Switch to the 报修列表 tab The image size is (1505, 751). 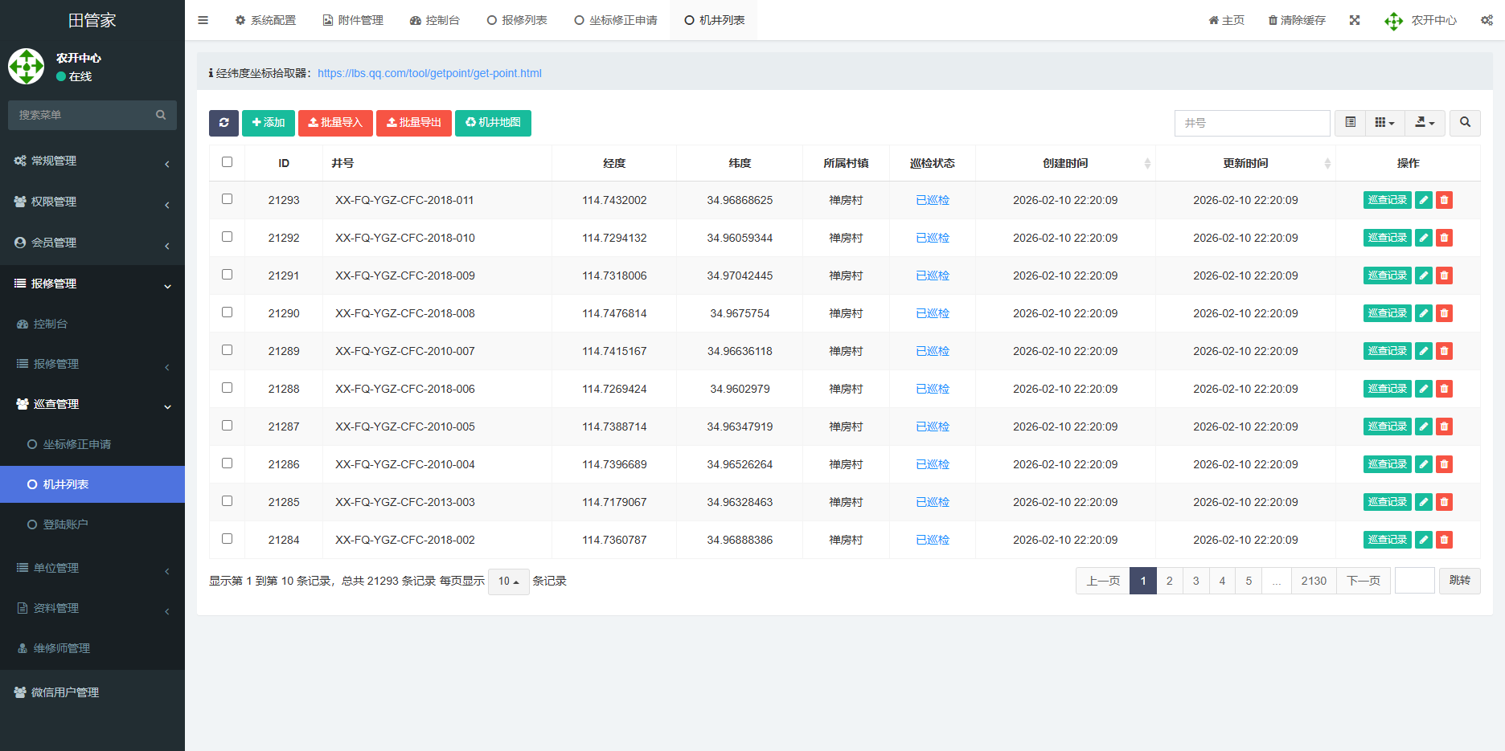pos(517,20)
